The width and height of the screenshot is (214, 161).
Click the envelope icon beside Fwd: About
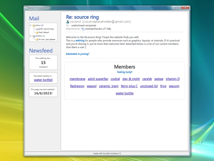coord(37,33)
